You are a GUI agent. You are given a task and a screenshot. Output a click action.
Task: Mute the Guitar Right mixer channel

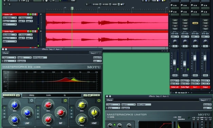click(x=185, y=23)
